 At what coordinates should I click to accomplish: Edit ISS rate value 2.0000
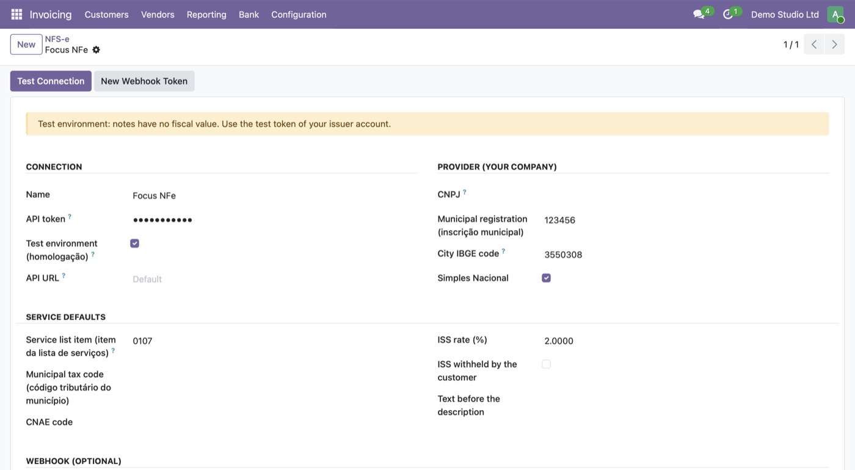coord(686,341)
